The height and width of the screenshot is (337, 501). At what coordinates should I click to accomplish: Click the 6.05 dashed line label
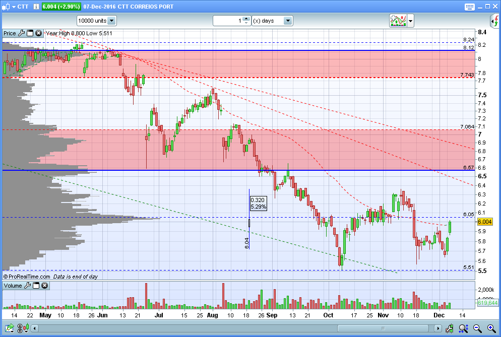[469, 214]
